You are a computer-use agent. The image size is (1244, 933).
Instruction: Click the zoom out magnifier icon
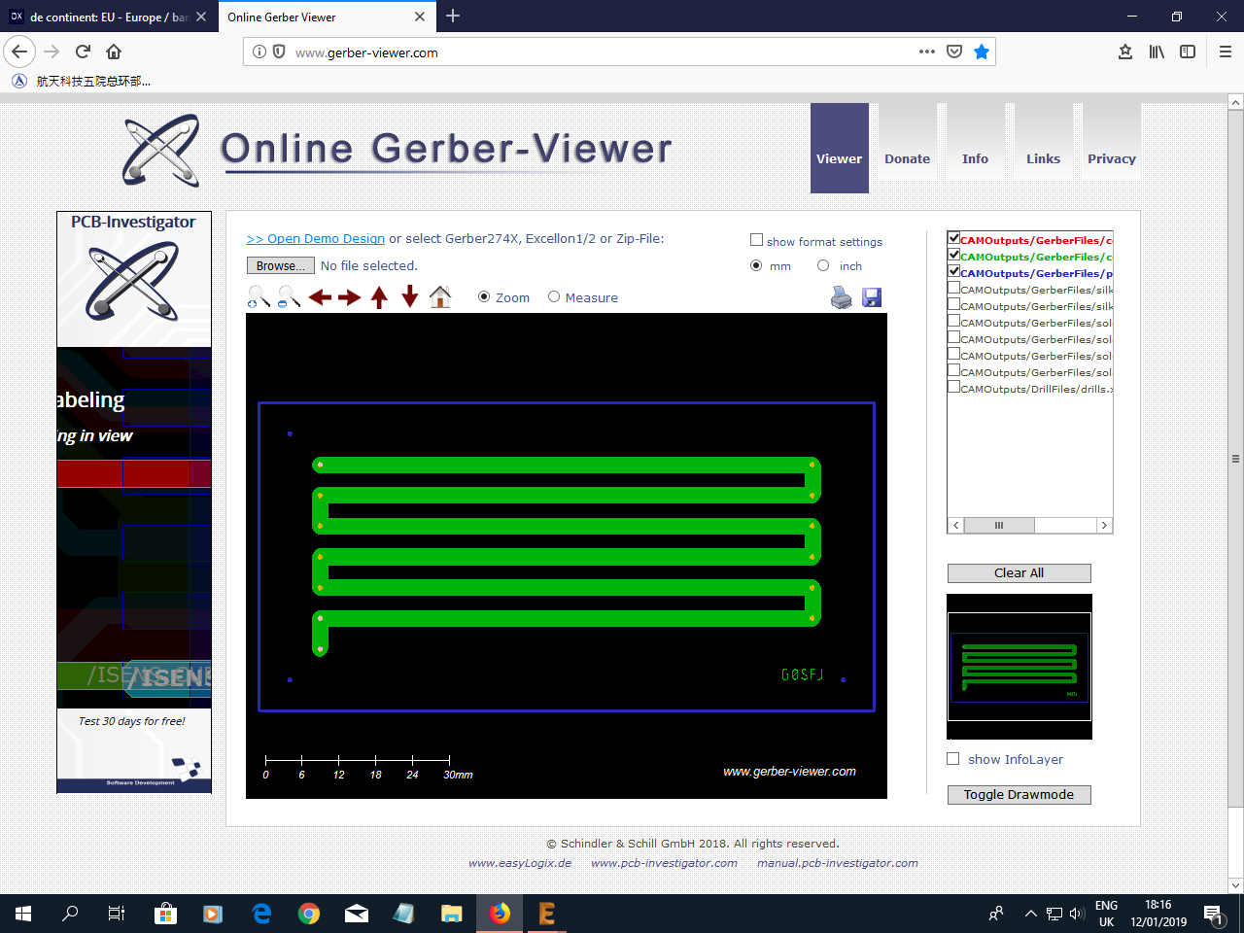pyautogui.click(x=289, y=297)
